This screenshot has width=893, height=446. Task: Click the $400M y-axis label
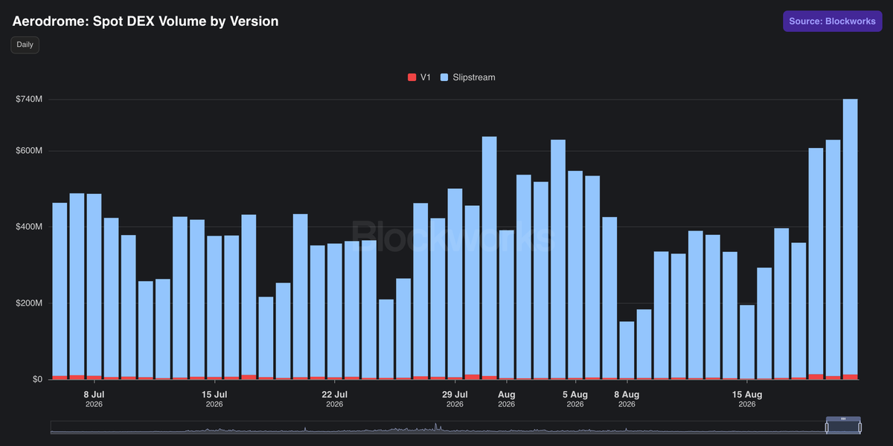pos(28,227)
